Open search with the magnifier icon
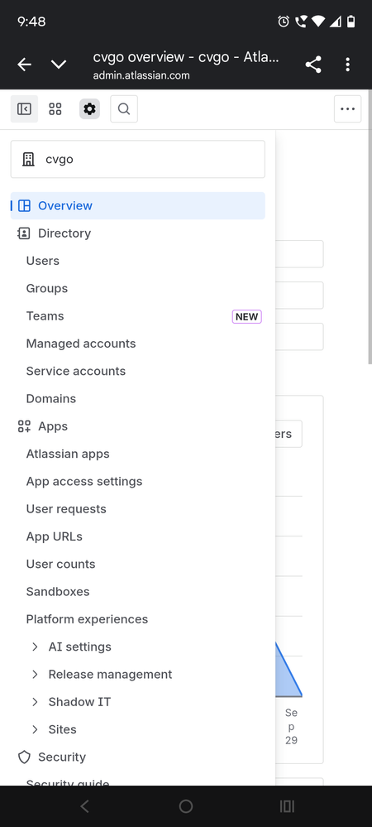Image resolution: width=372 pixels, height=827 pixels. coord(124,109)
